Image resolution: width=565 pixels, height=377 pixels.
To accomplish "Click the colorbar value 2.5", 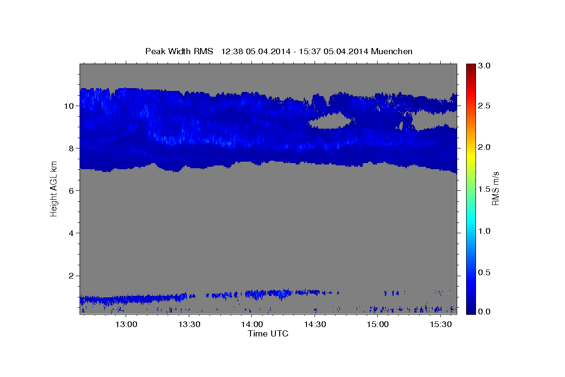I will [x=484, y=106].
